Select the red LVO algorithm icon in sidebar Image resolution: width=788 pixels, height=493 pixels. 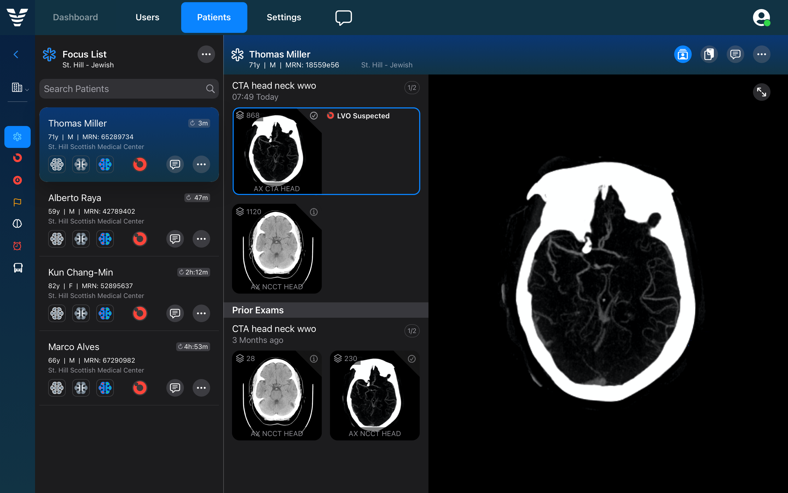(x=17, y=158)
